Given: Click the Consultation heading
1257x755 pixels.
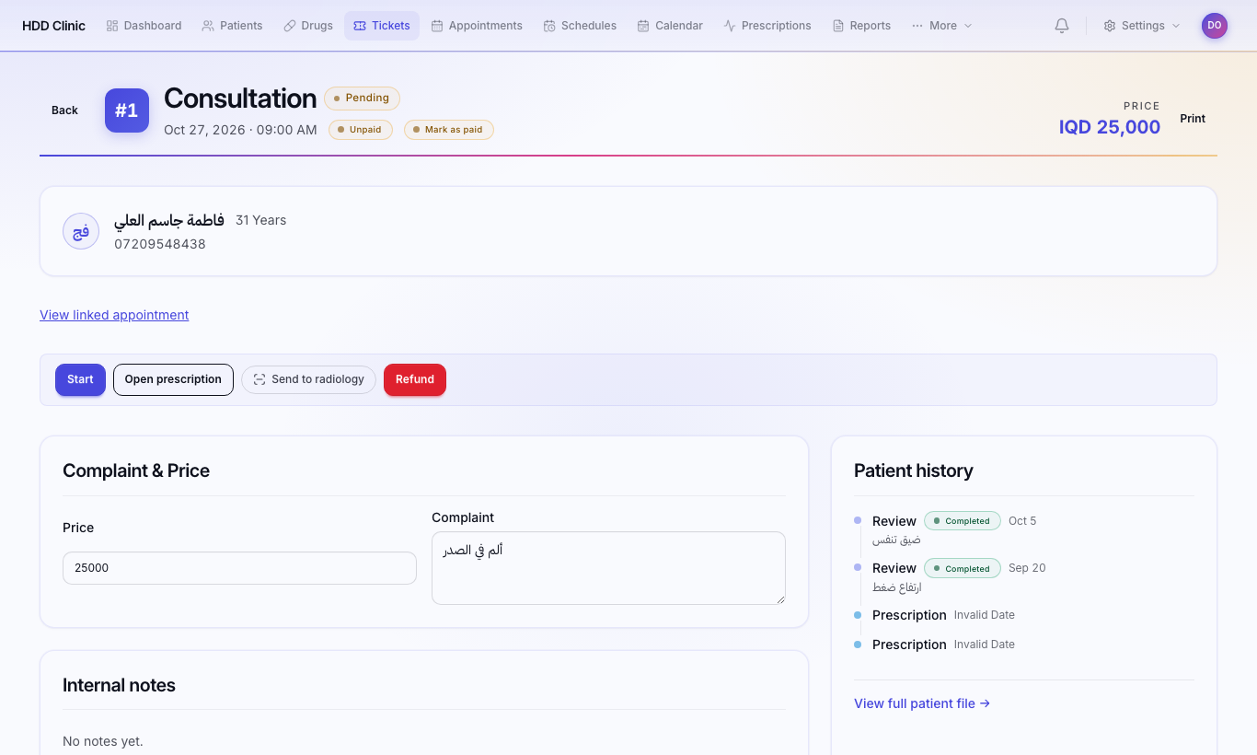Looking at the screenshot, I should 240,99.
